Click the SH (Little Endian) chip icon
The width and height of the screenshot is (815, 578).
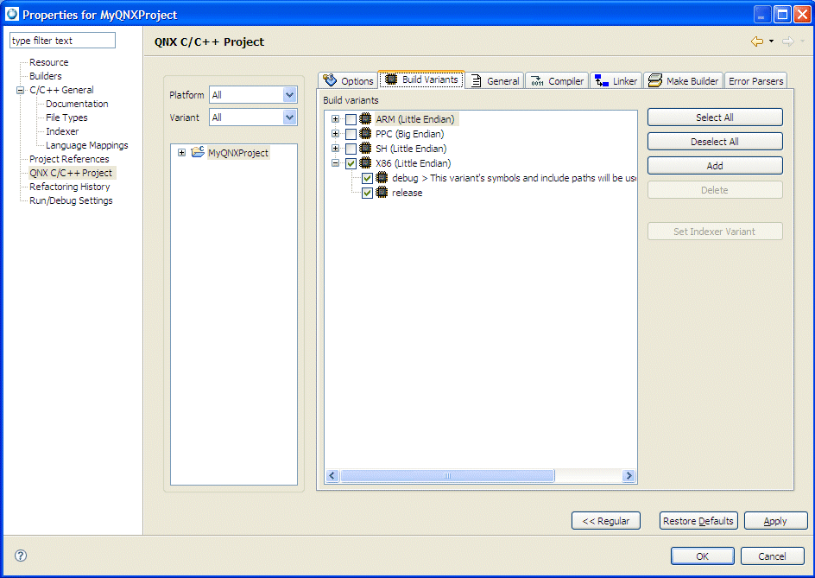click(365, 149)
